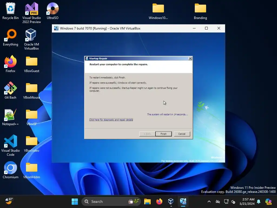
Task: Open the Windows Start menu
Action: point(75,201)
